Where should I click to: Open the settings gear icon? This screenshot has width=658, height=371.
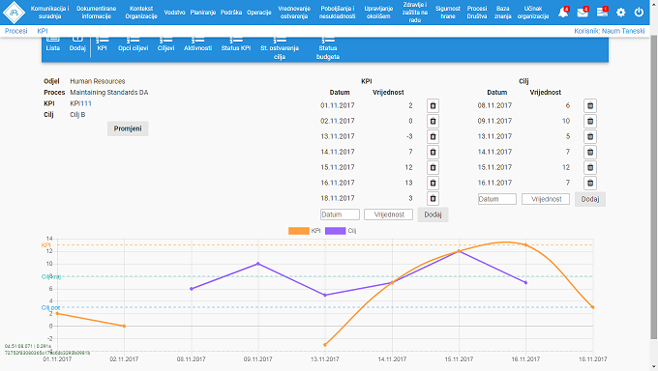tap(620, 13)
